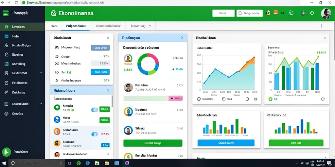
Task: Select the active underlined second tab
Action: pyautogui.click(x=76, y=26)
